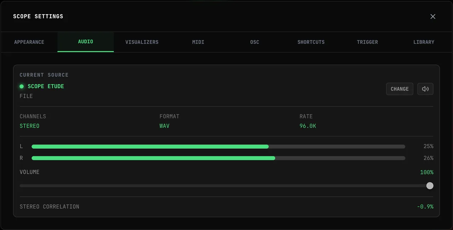Viewport: 453px width, 230px height.
Task: Go to the Library tab
Action: tap(424, 42)
